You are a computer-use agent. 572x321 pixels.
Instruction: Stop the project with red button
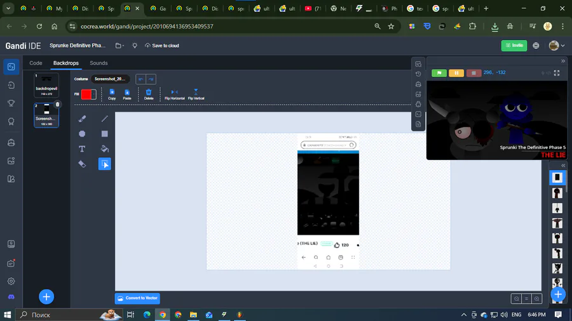(473, 73)
